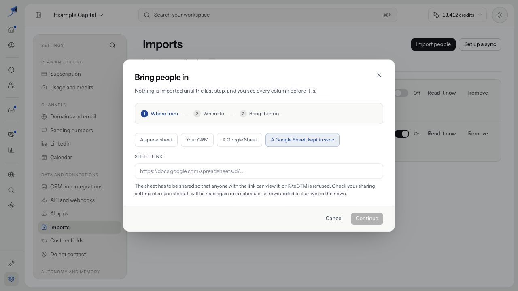The height and width of the screenshot is (291, 518).
Task: Open API and webhooks settings
Action: pos(80,200)
